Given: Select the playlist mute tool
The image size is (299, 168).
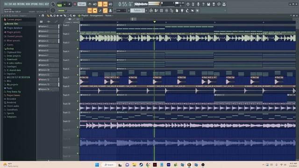Looking at the screenshot, I should pos(57,15).
